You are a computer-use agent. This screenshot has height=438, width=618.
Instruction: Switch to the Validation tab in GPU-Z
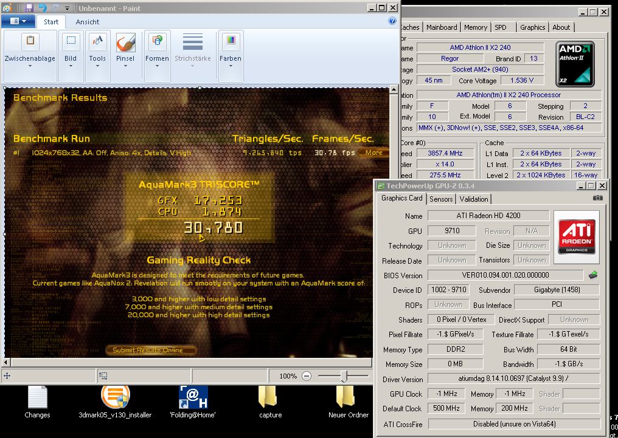click(474, 199)
